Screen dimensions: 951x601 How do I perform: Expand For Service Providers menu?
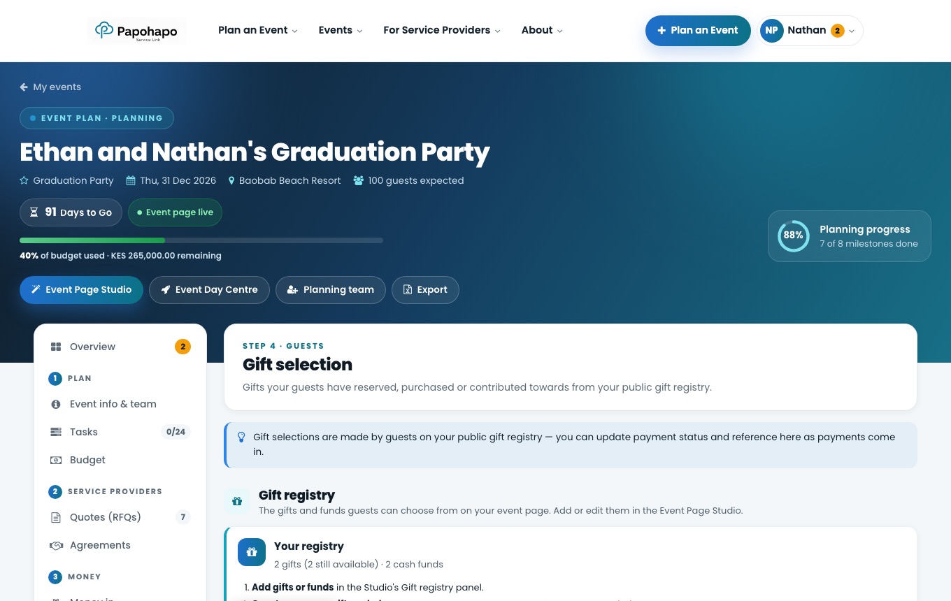point(442,31)
